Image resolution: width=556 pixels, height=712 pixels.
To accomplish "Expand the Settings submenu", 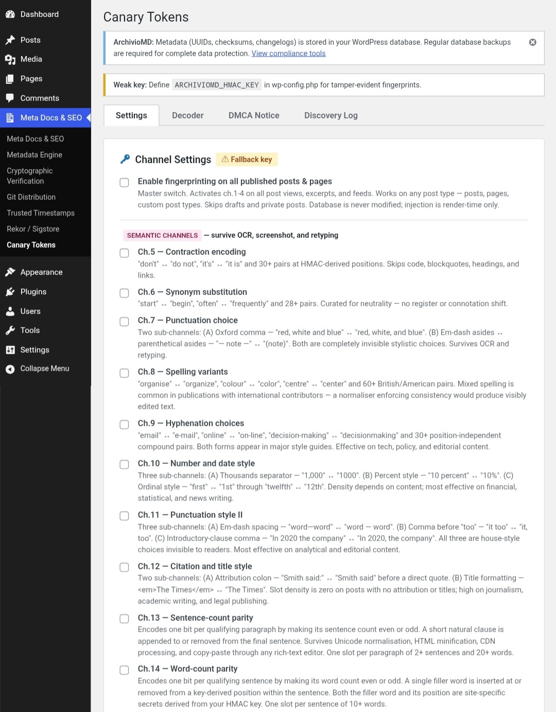I will pos(34,350).
